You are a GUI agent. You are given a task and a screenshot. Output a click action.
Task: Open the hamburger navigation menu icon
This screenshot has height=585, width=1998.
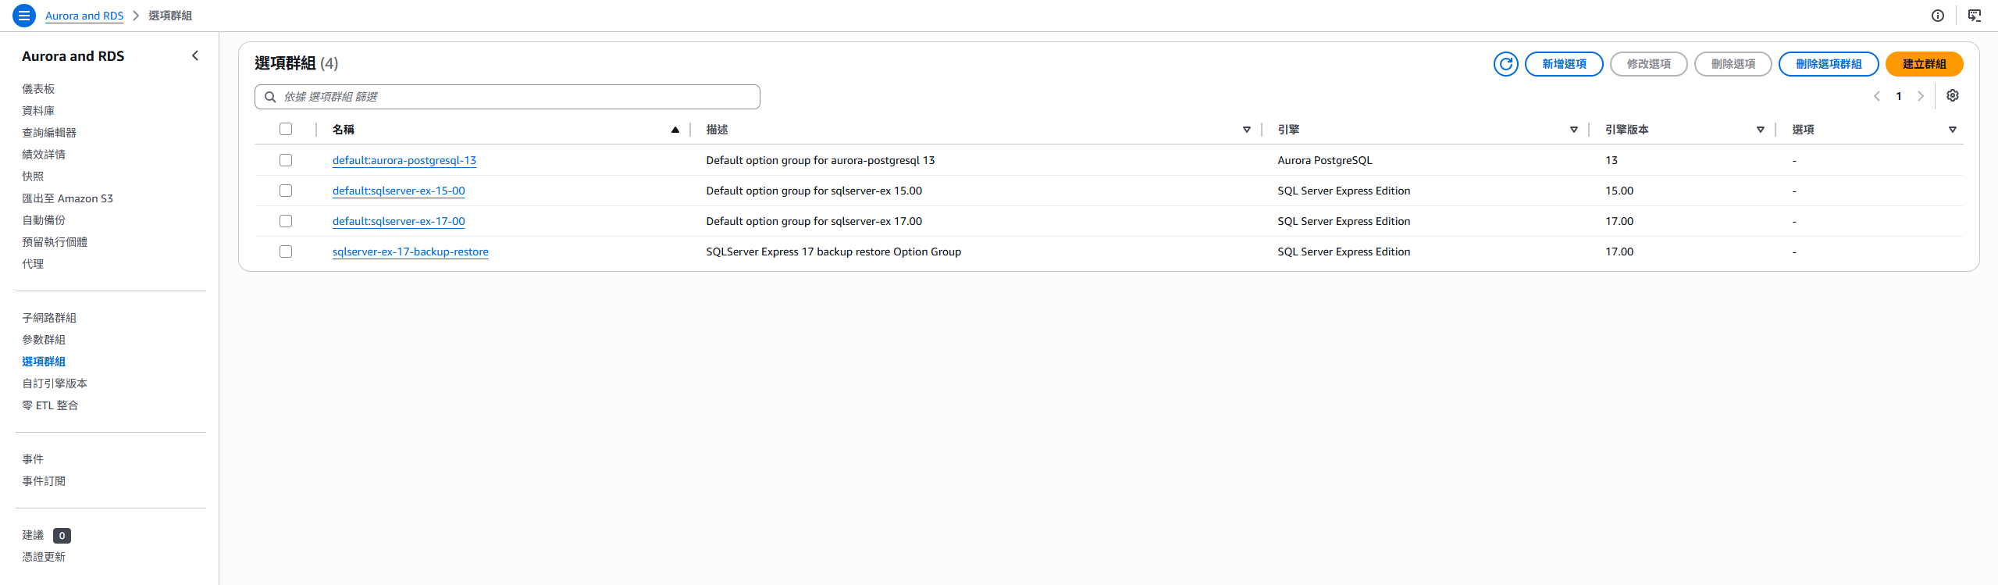pos(24,16)
